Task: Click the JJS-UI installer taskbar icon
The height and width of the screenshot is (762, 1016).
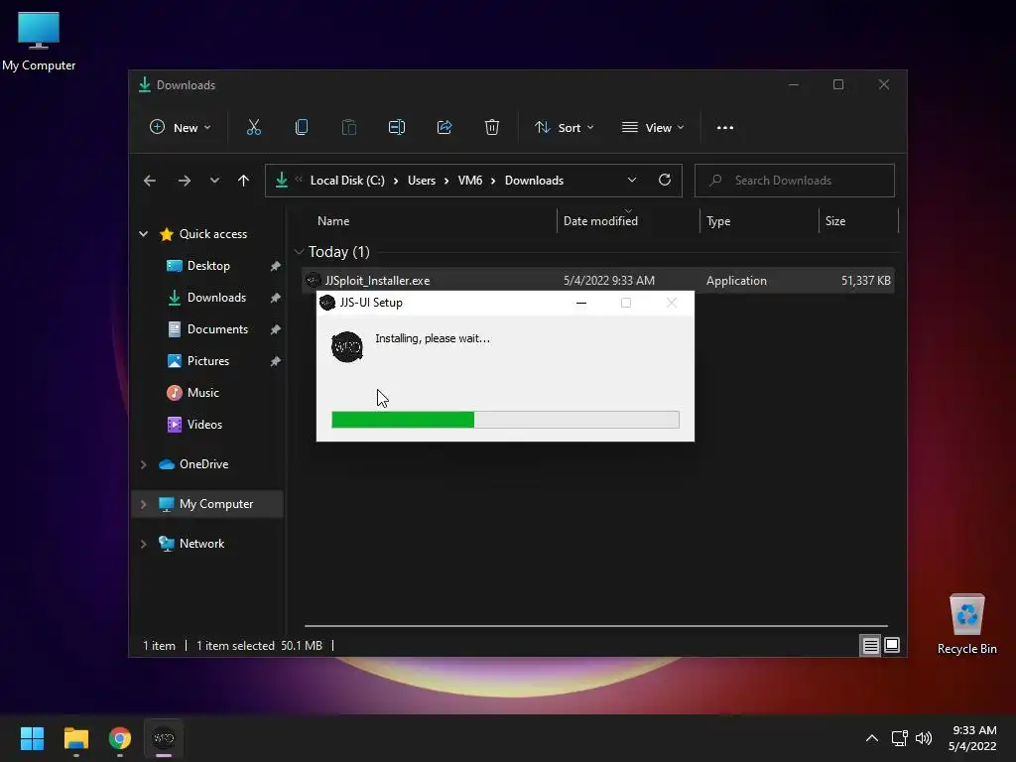Action: click(x=164, y=738)
